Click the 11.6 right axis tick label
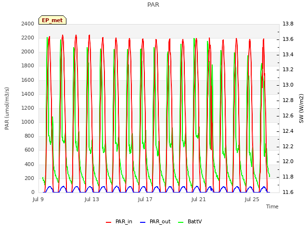Viewport: 308px width, 231px height. tap(288, 192)
